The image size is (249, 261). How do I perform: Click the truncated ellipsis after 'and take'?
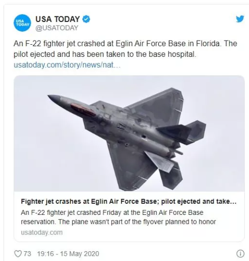click(233, 202)
